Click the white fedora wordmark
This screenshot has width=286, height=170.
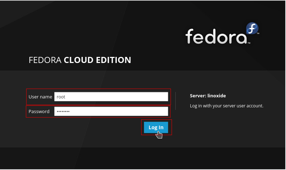point(216,37)
